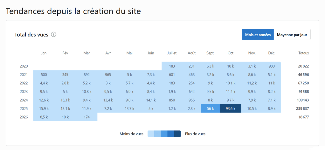Image resolution: width=325 pixels, height=150 pixels.
Task: Click the darkest Plus de vues legend swatch
Action: point(177,134)
